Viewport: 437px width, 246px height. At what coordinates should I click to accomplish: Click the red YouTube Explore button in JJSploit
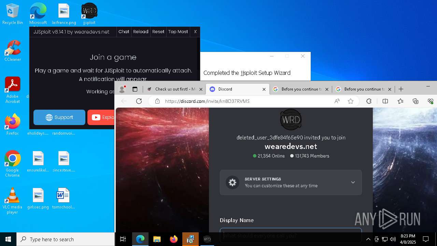coord(101,117)
